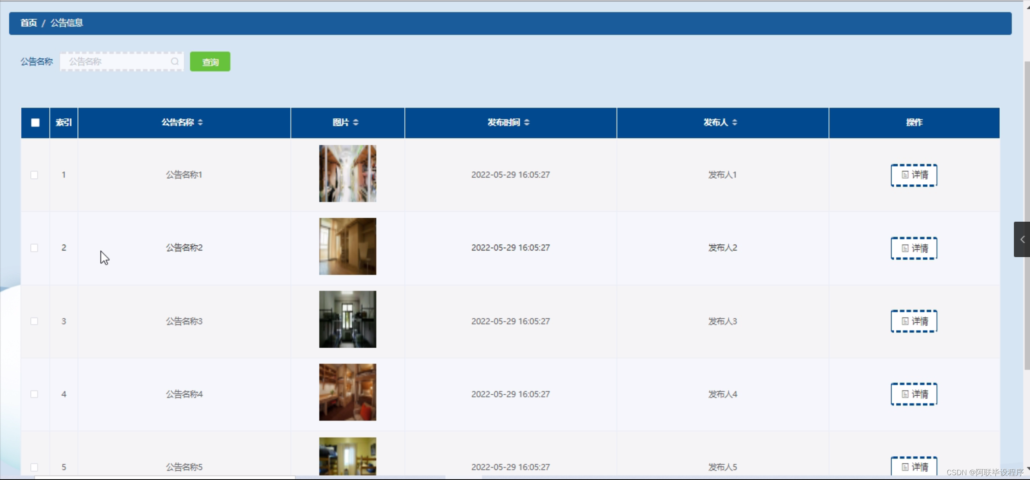This screenshot has height=480, width=1030.
Task: Click the magnifier icon in the search field
Action: [x=175, y=62]
